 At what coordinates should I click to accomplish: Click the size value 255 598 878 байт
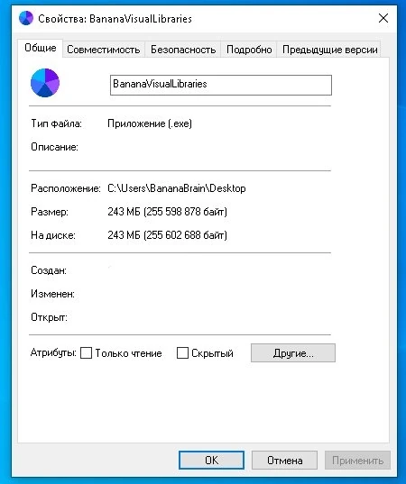pyautogui.click(x=185, y=212)
